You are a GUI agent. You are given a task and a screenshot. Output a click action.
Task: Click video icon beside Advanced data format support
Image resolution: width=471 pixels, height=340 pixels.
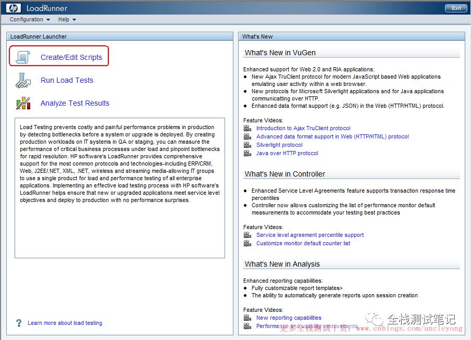click(x=247, y=136)
